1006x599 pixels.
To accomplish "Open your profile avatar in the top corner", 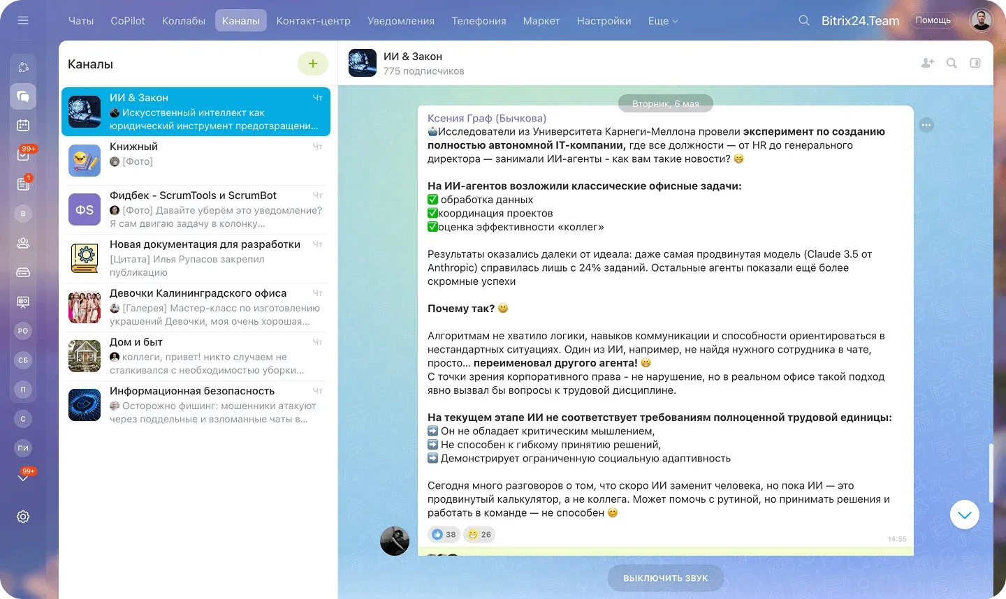I will point(982,20).
